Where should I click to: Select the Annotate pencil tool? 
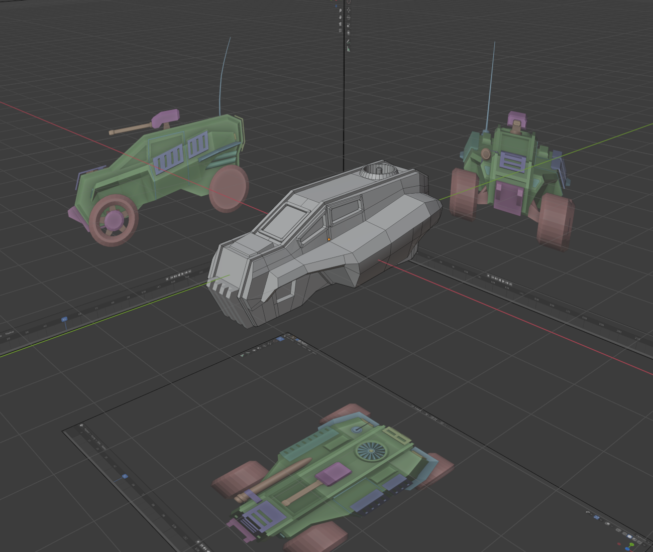(x=348, y=41)
